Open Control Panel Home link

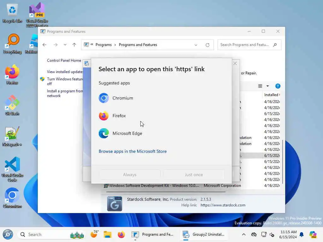(x=64, y=60)
